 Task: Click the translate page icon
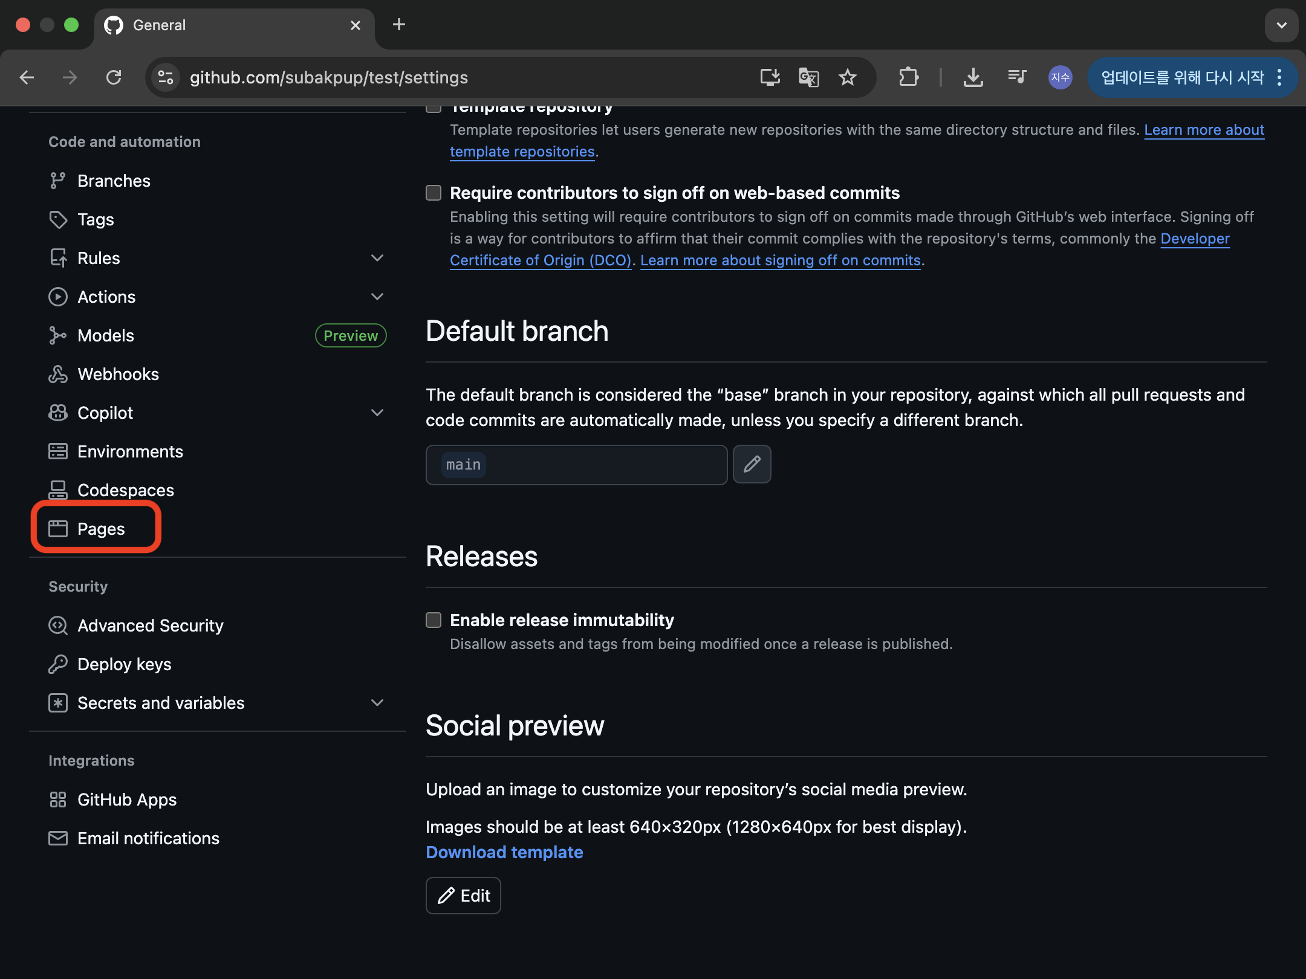(808, 77)
